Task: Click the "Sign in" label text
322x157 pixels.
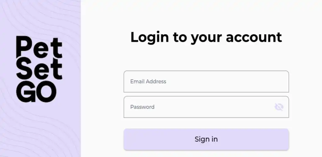Action: [x=206, y=139]
